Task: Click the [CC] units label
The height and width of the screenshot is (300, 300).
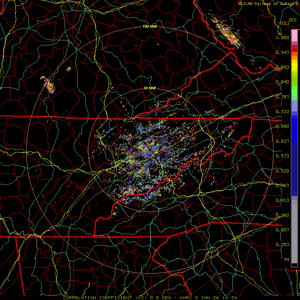Action: 285,23
